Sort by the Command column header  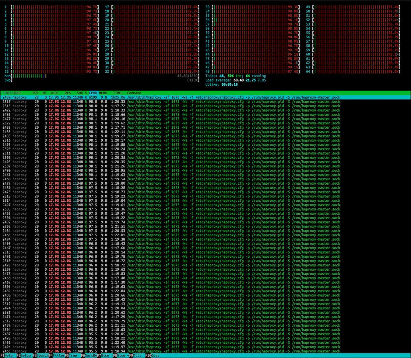(x=134, y=93)
